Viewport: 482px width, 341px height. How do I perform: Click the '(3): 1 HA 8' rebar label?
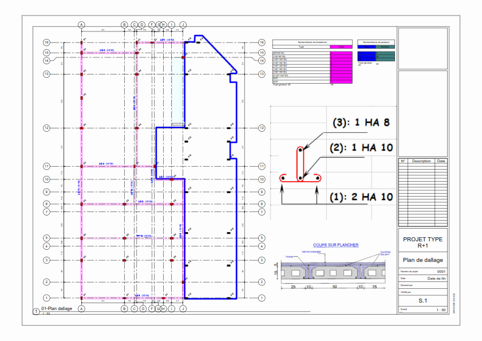[x=362, y=124]
